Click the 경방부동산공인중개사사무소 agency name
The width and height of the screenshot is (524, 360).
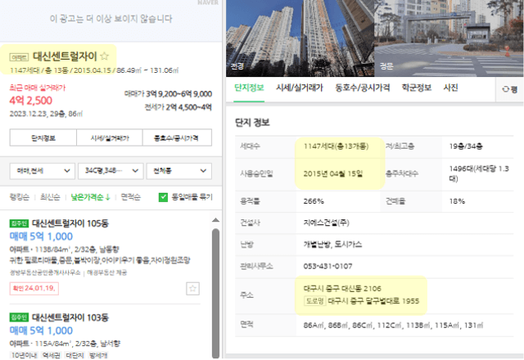coord(45,272)
